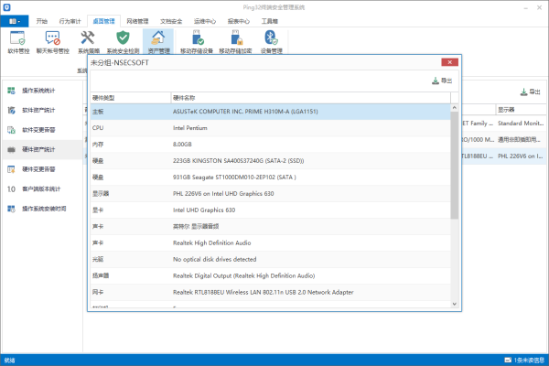Click the dialog scrollbar up arrow
The width and height of the screenshot is (549, 366).
455,108
